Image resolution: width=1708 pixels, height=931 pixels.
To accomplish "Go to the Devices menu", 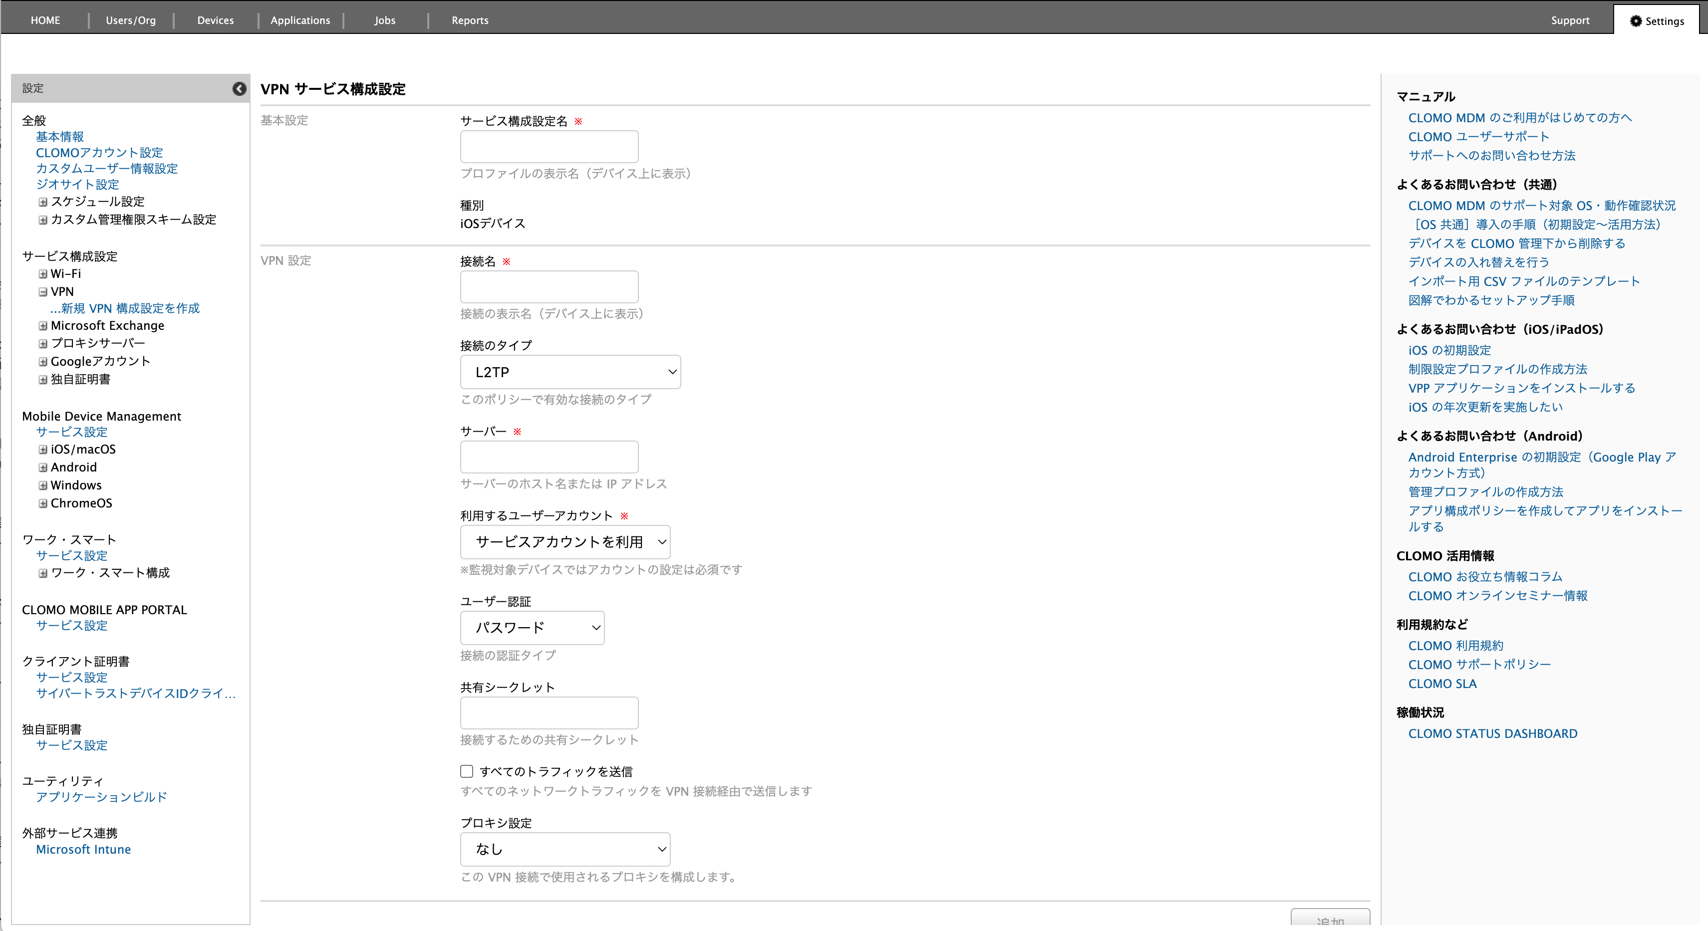I will (x=216, y=20).
